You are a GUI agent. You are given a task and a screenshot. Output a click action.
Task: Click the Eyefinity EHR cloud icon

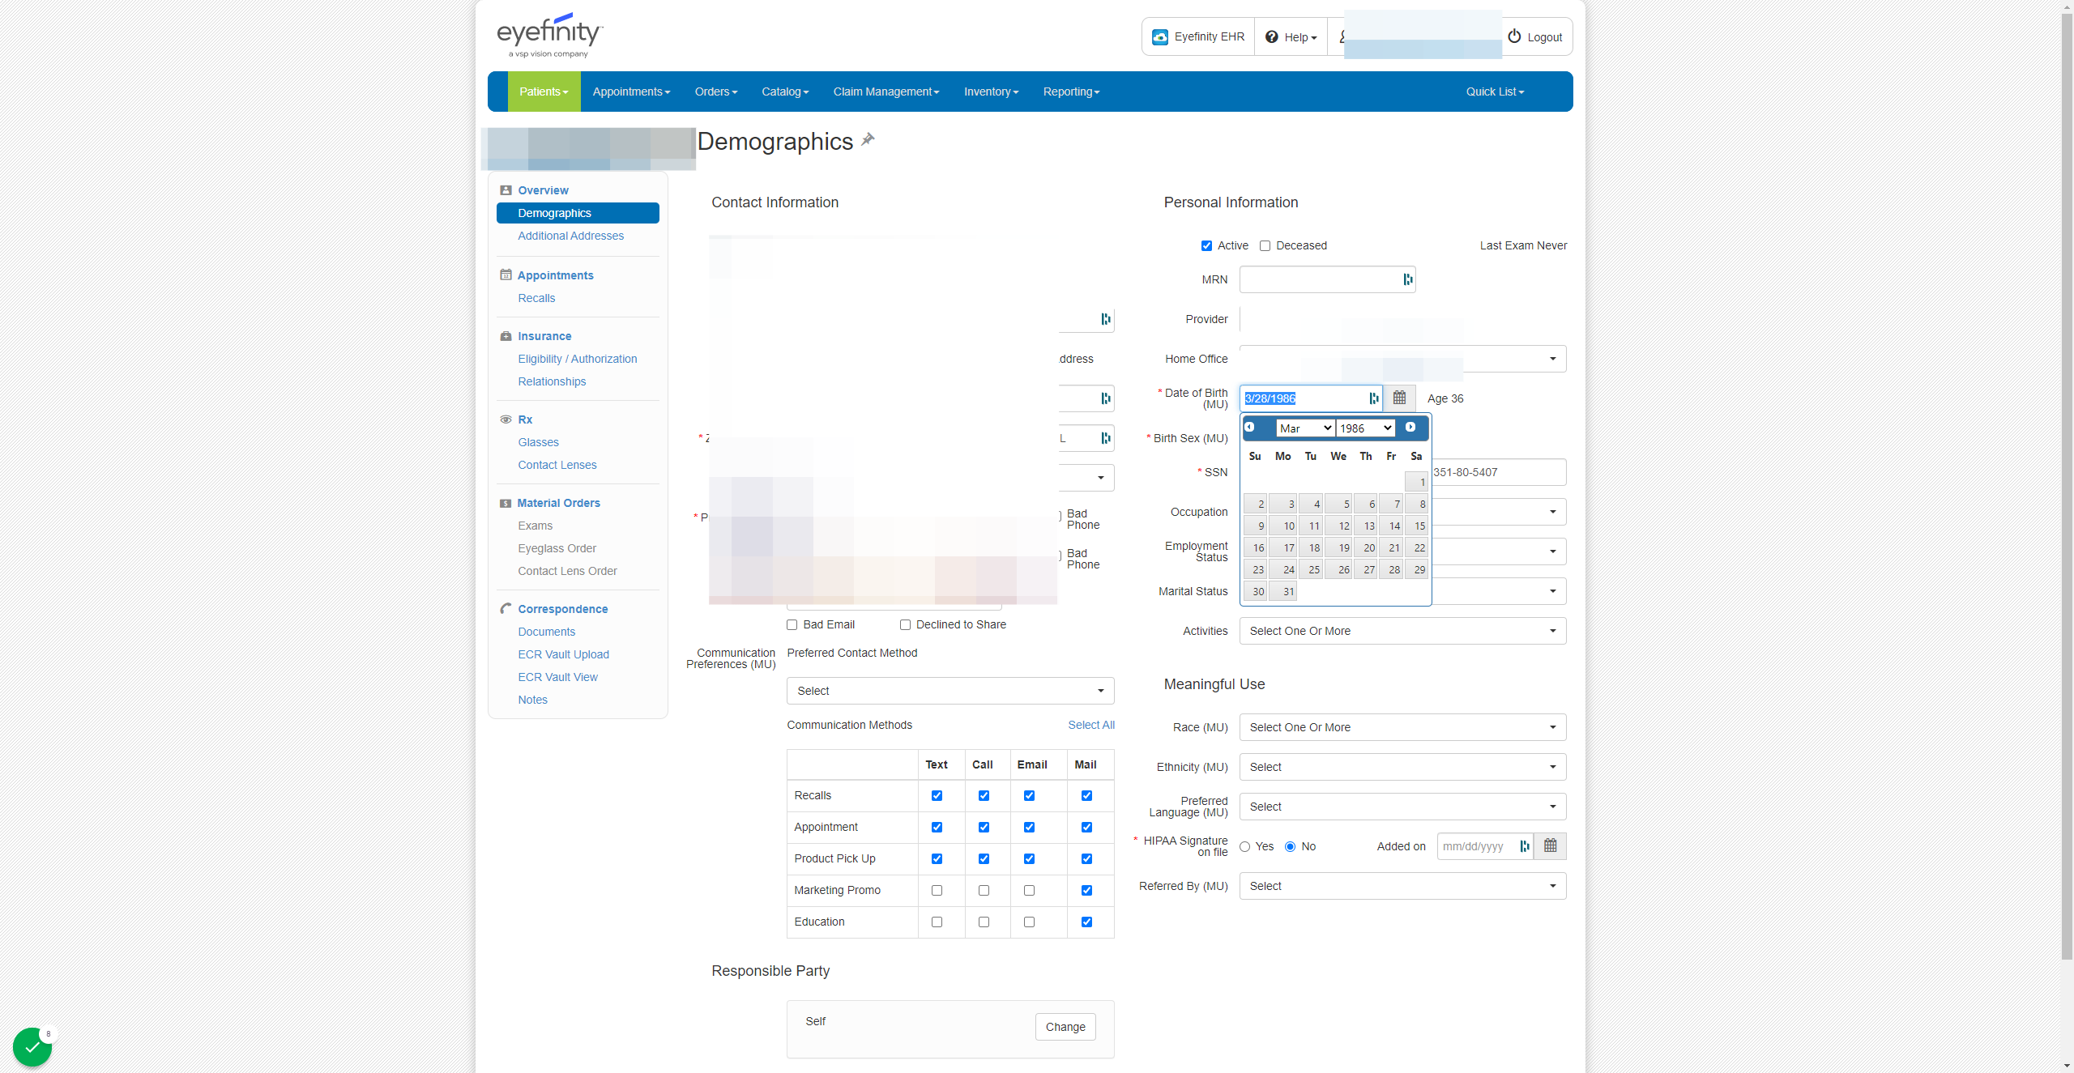(x=1160, y=37)
